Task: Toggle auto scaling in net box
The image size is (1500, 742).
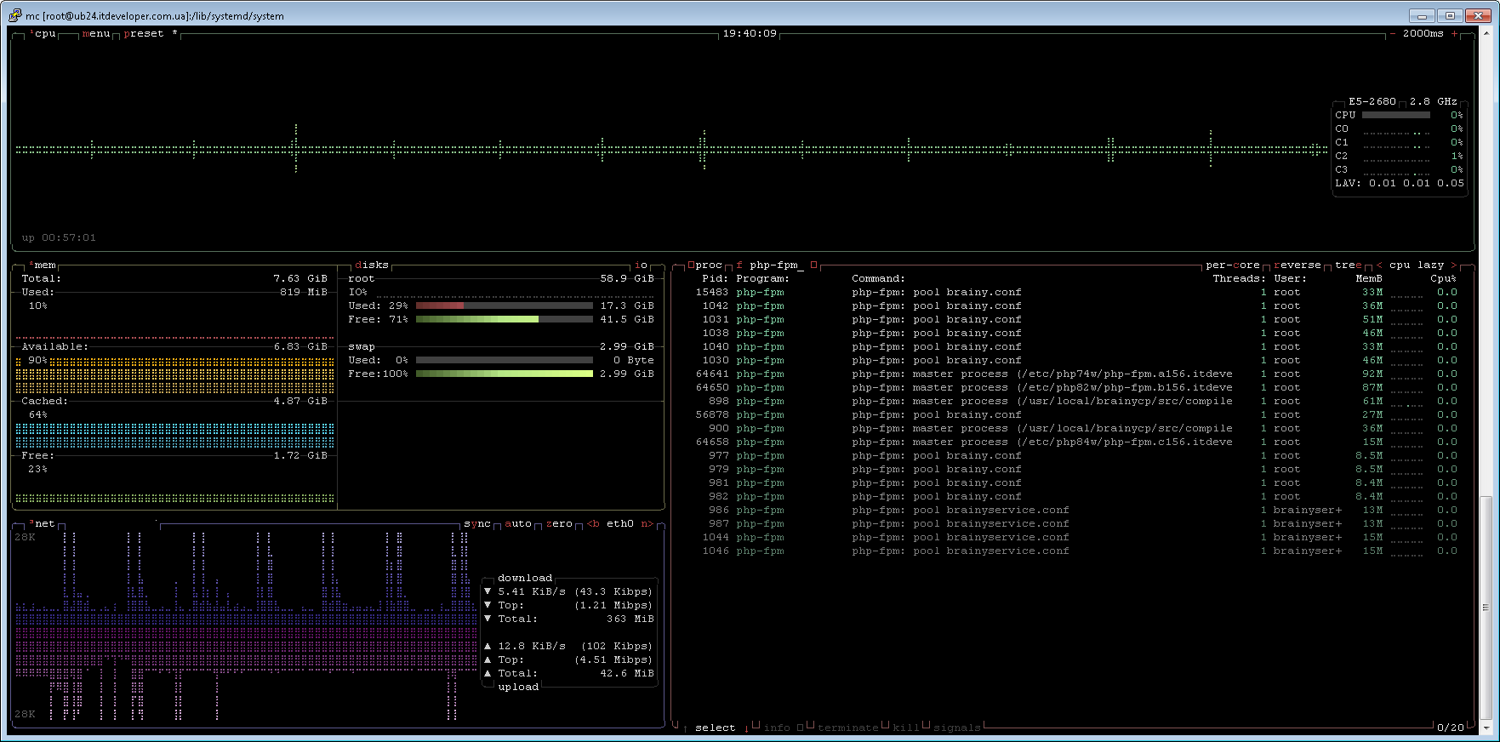Action: coord(517,524)
